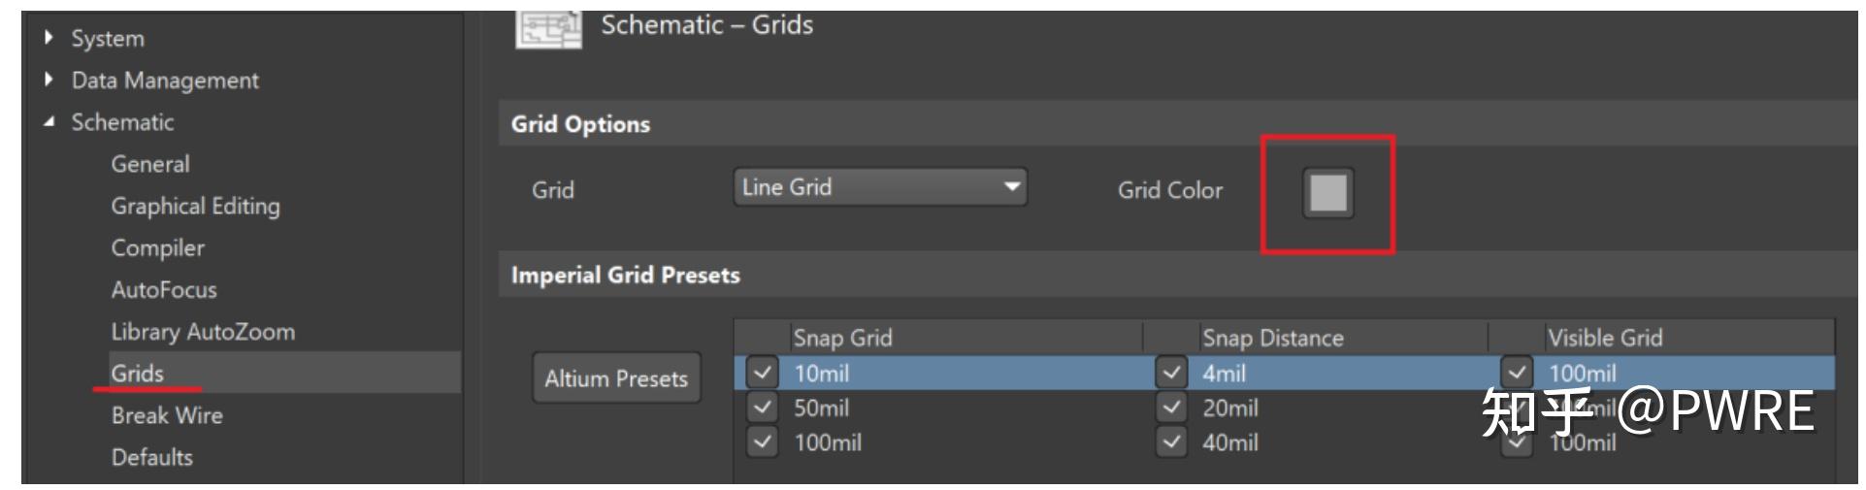This screenshot has width=1866, height=490.
Task: Click the Schematic Grids page icon
Action: pos(548,29)
